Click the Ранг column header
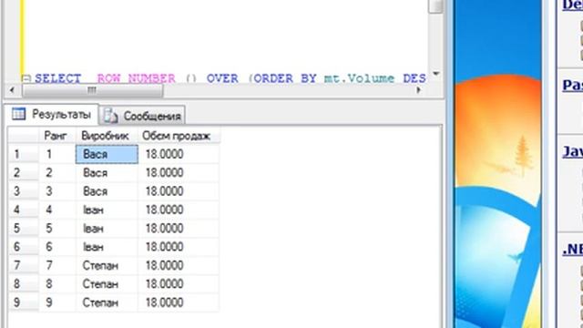The width and height of the screenshot is (583, 328). tap(56, 136)
